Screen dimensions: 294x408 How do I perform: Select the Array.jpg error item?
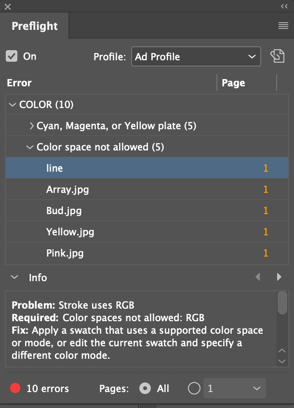point(147,189)
